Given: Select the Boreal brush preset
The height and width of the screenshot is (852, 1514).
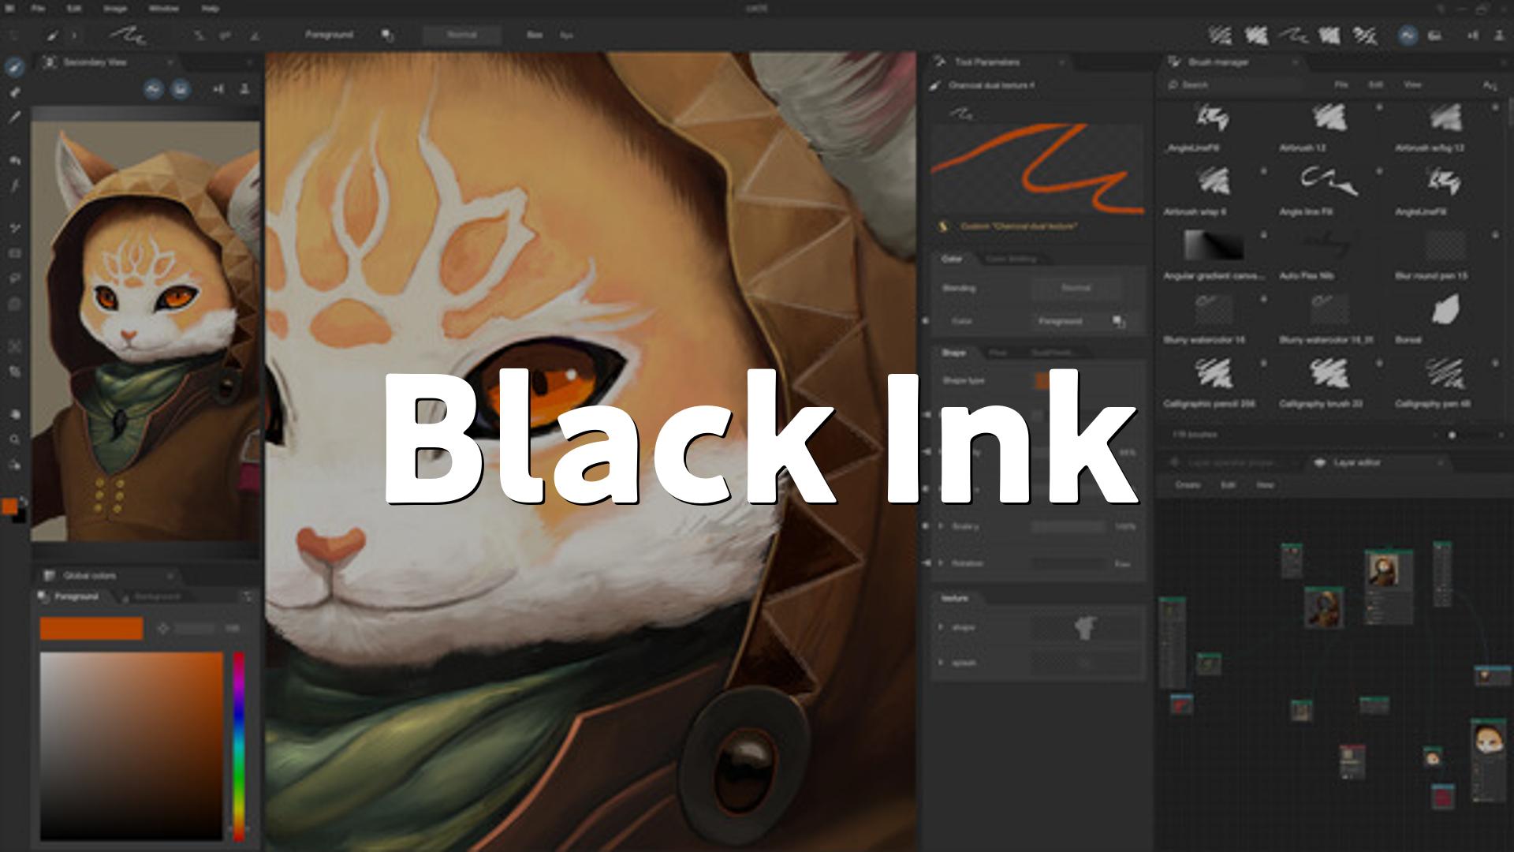Looking at the screenshot, I should click(x=1445, y=319).
